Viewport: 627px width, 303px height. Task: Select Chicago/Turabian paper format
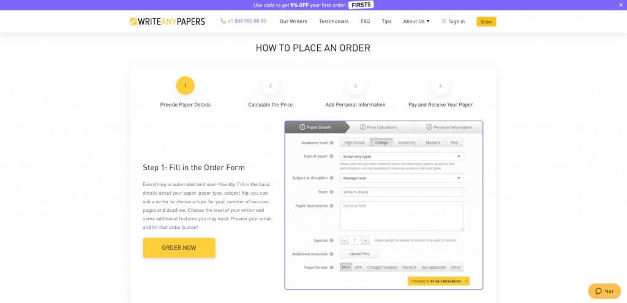(381, 267)
